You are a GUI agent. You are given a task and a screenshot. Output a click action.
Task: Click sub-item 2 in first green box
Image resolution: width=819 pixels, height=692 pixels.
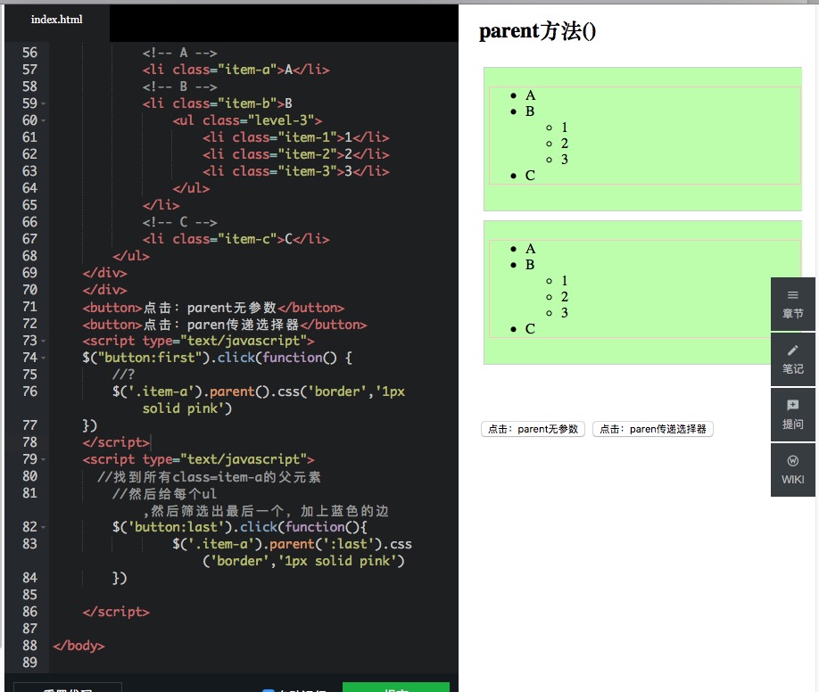pyautogui.click(x=564, y=144)
